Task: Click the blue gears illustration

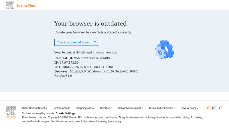Action: [165, 50]
